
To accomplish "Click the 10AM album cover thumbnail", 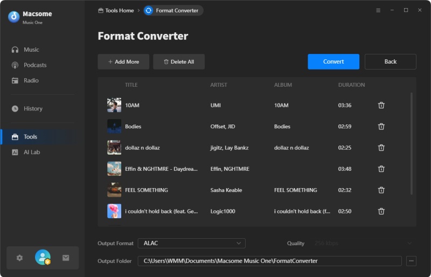I will pyautogui.click(x=114, y=105).
